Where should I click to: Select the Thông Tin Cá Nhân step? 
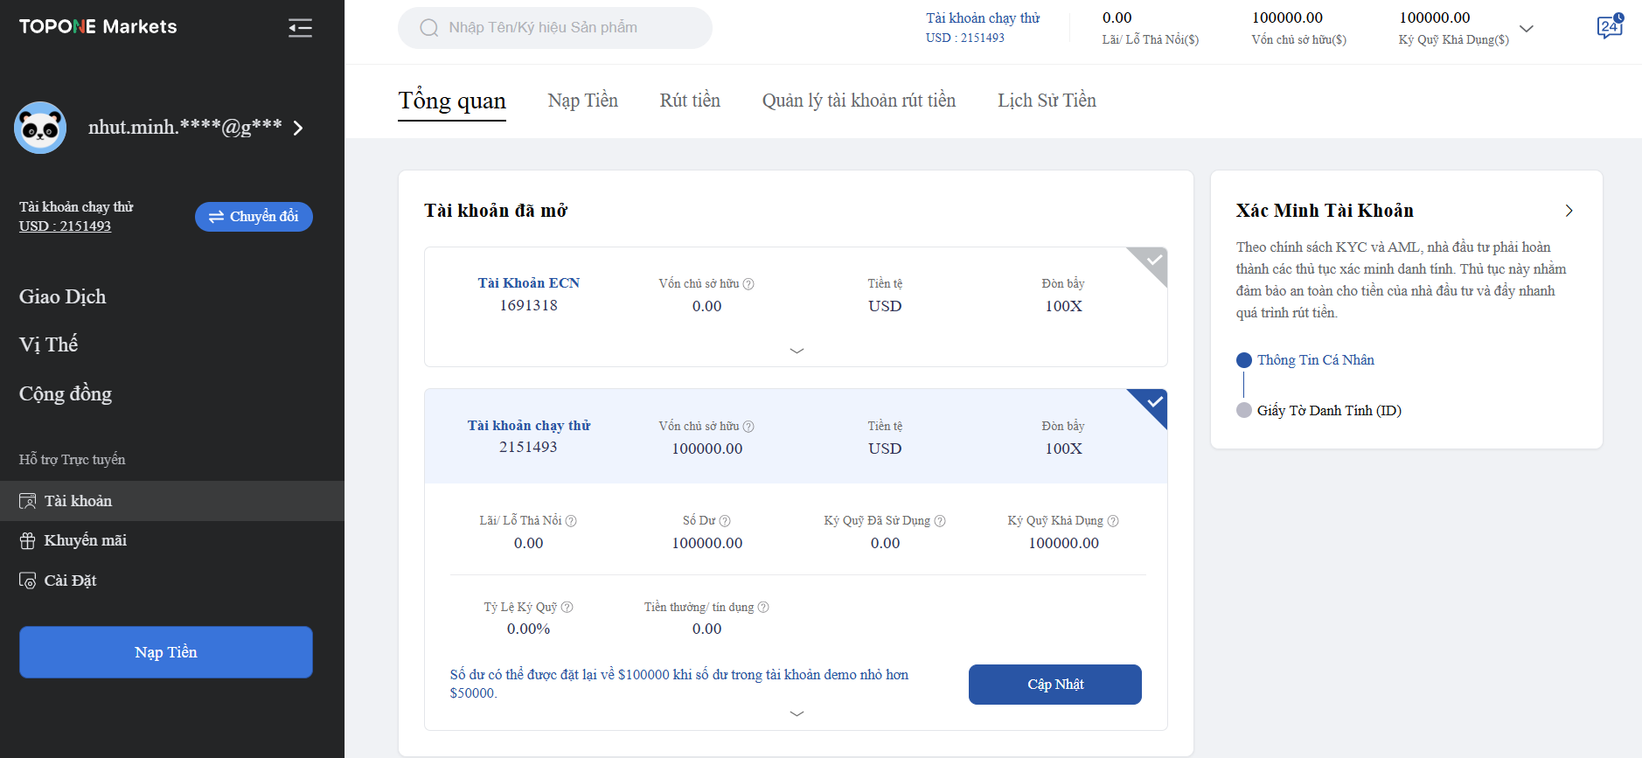pos(1315,360)
